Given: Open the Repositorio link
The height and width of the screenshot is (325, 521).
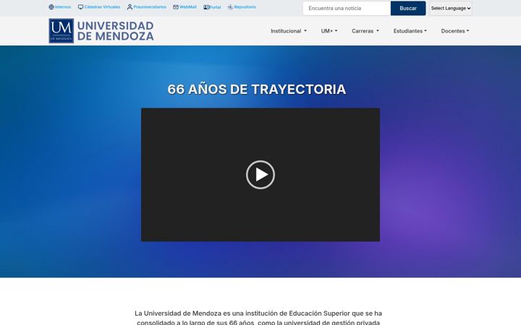Looking at the screenshot, I should 245,7.
